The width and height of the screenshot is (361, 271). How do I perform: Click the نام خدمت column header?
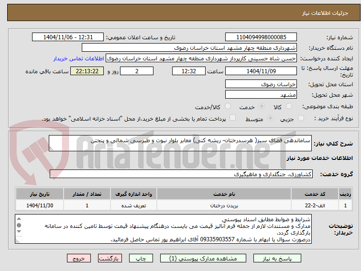point(224,194)
